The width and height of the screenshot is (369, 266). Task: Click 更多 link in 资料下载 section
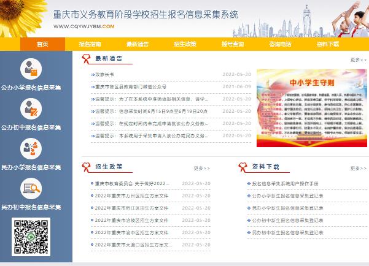tap(359, 169)
